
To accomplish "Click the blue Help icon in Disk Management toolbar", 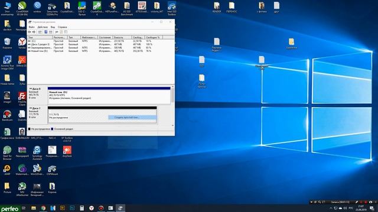I will click(46, 32).
